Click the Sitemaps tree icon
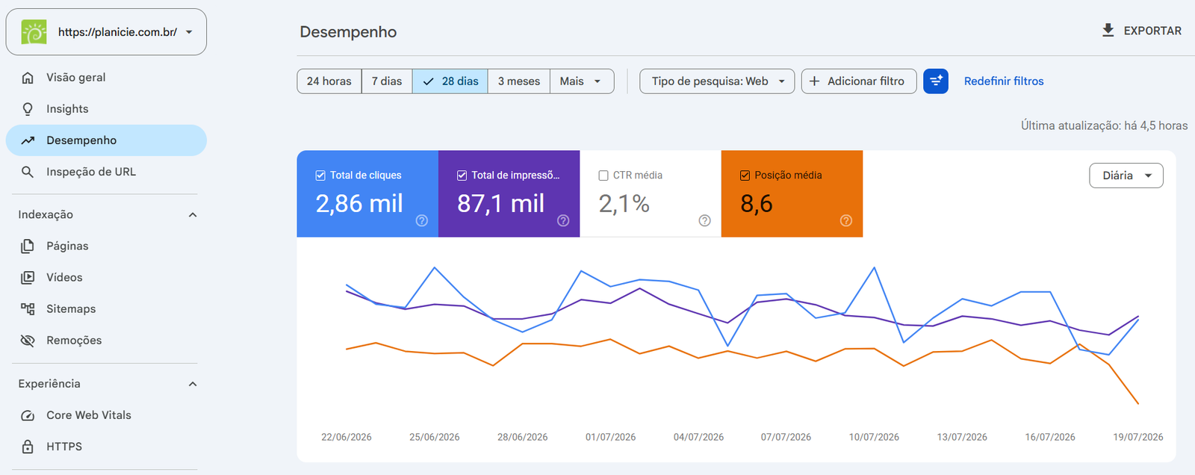1195x475 pixels. click(28, 309)
